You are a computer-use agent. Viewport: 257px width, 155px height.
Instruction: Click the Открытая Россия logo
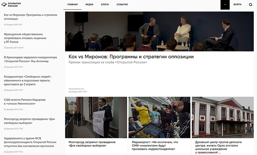11,5
